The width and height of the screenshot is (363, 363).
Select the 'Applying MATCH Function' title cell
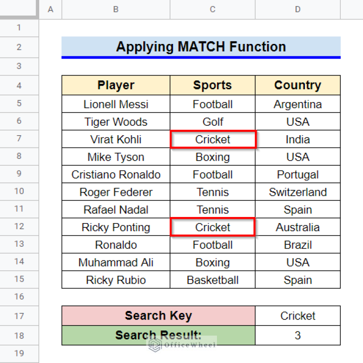click(x=201, y=47)
